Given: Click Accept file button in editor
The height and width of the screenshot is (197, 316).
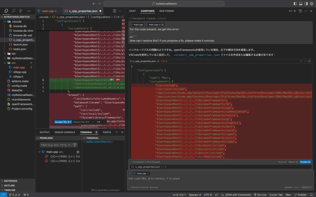Looking at the screenshot, I should (x=63, y=122).
